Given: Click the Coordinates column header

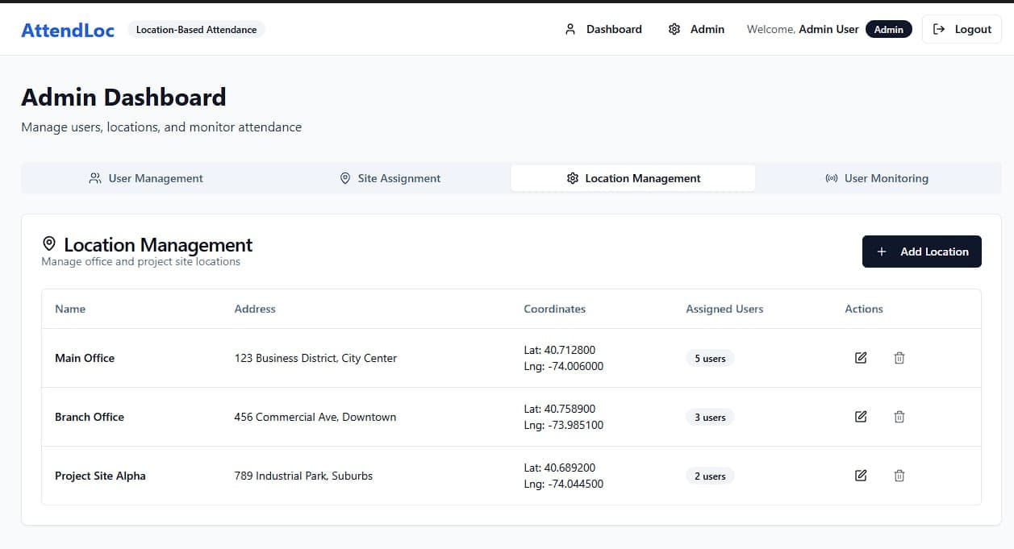Looking at the screenshot, I should [555, 309].
